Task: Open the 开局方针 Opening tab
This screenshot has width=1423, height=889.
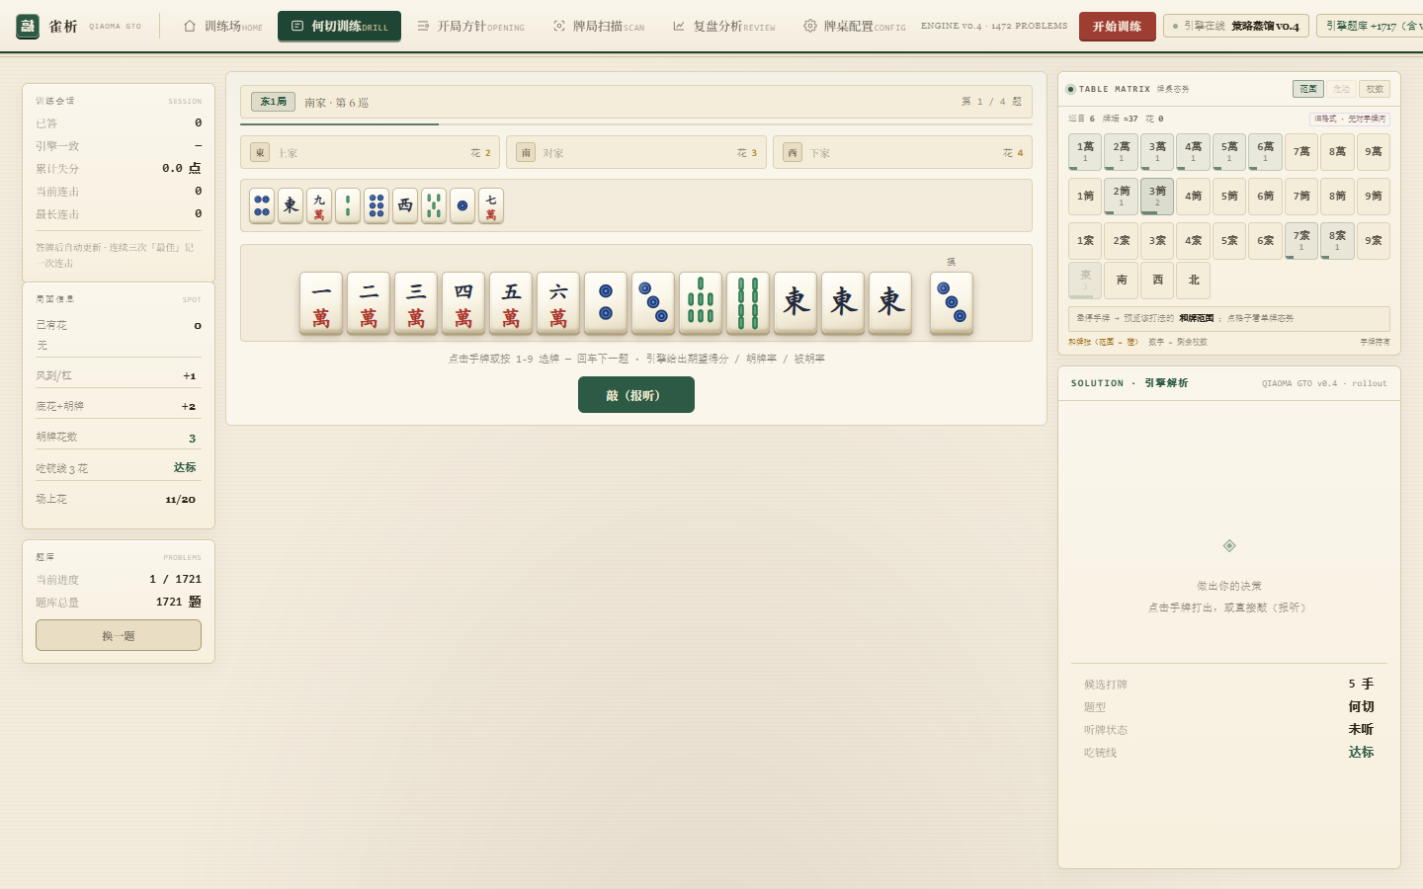Action: (x=470, y=27)
